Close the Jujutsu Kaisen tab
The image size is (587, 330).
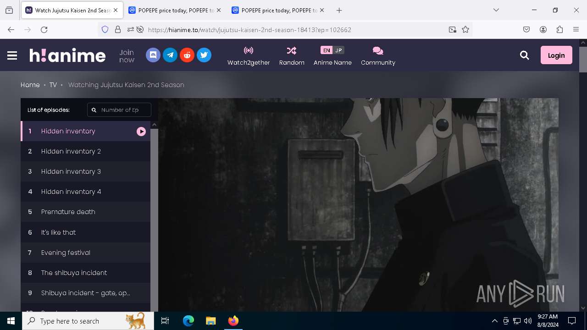coord(116,10)
